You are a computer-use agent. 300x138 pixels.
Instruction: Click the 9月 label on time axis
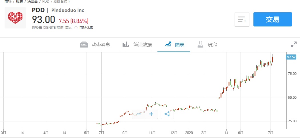tap(125, 133)
